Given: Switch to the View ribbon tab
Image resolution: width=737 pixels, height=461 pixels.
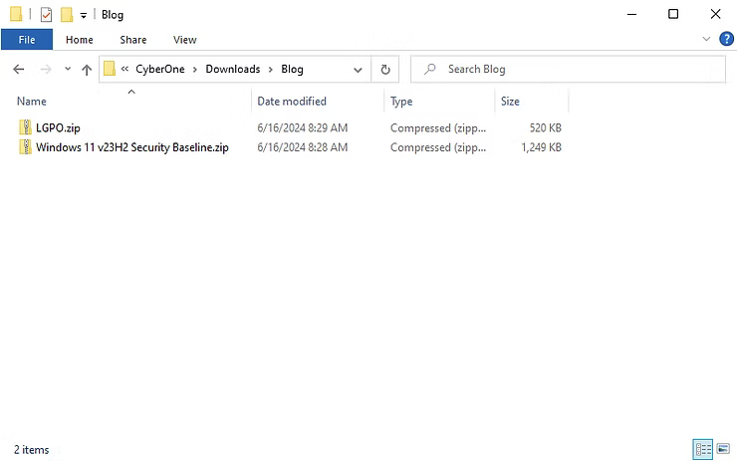Looking at the screenshot, I should 184,40.
